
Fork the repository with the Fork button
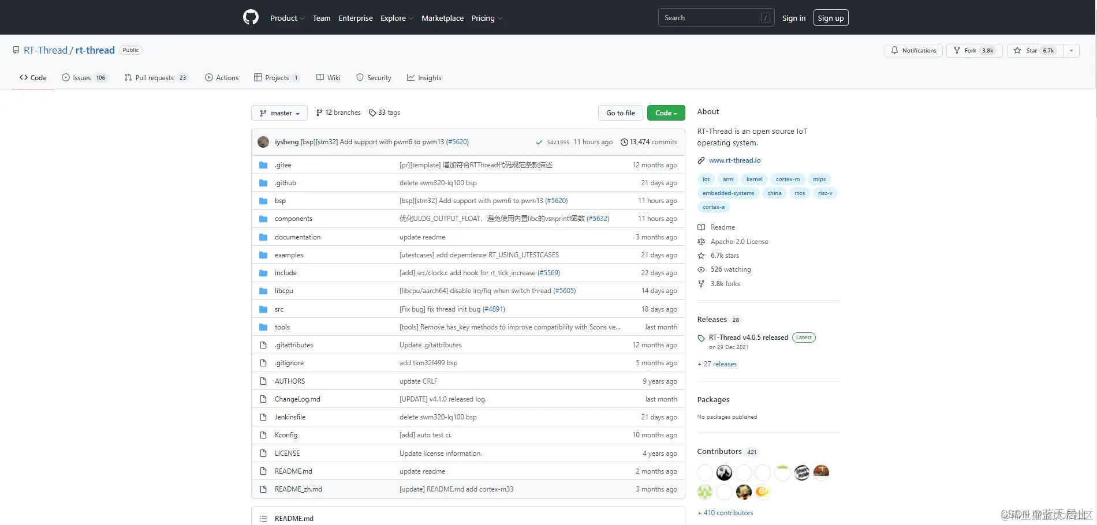coord(974,51)
